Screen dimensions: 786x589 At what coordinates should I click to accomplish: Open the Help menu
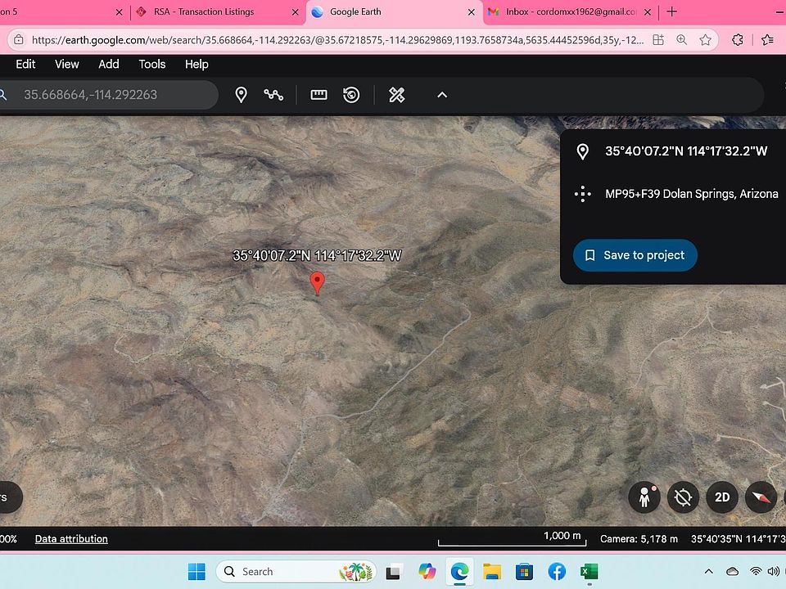tap(196, 64)
